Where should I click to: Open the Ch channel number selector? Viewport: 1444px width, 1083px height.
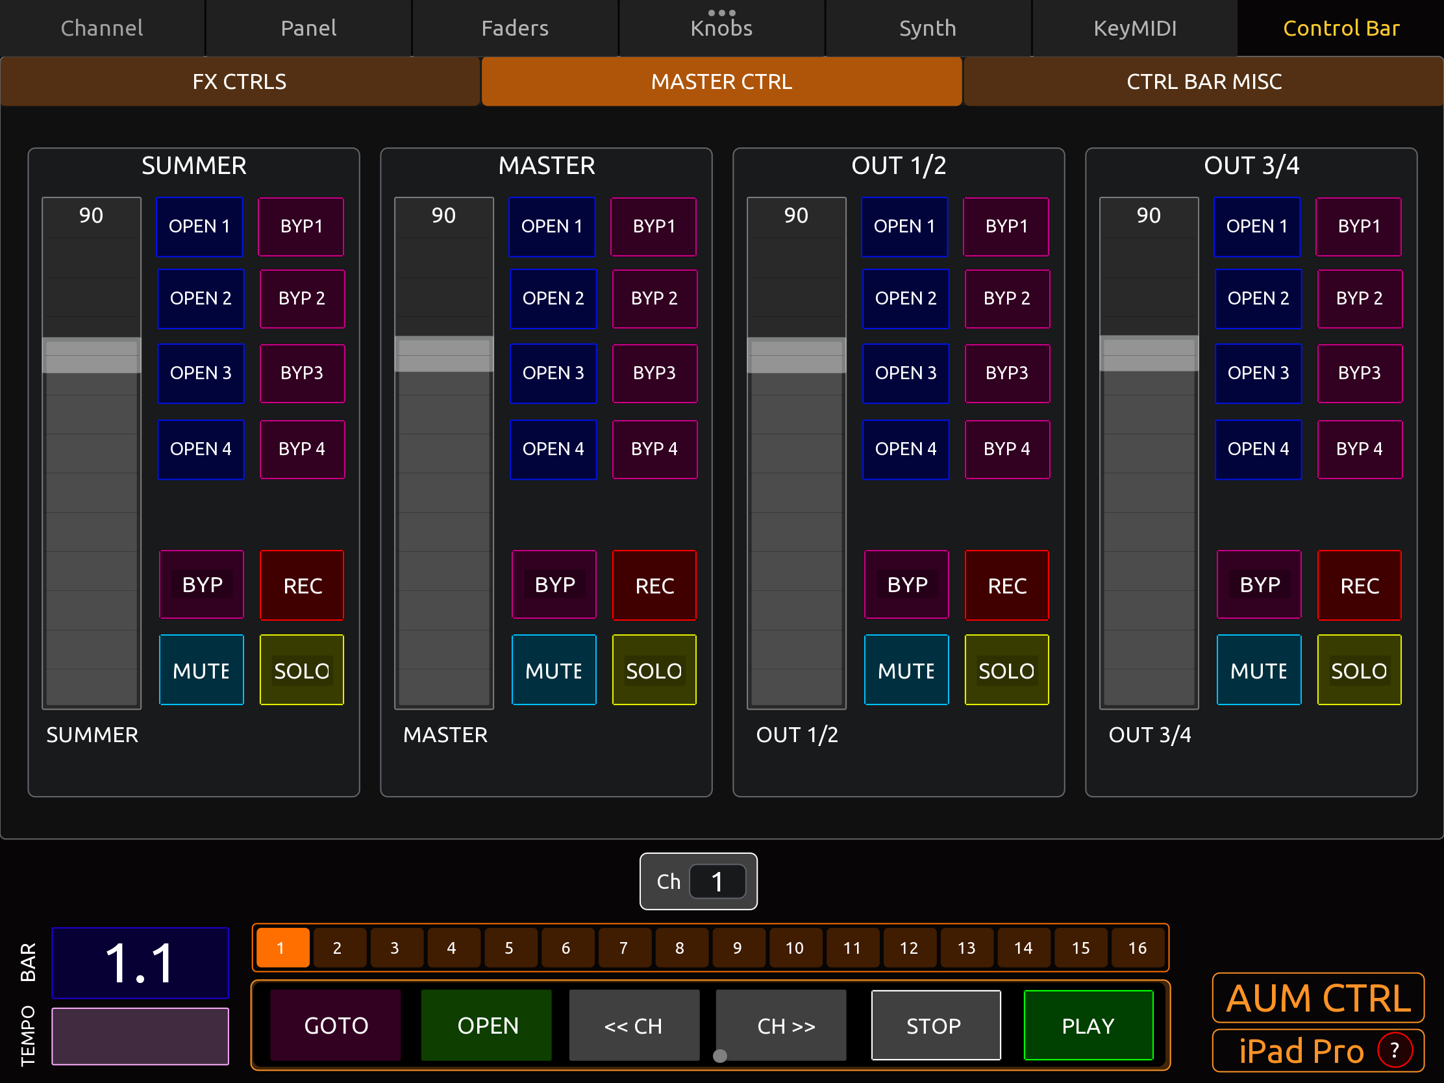[717, 881]
